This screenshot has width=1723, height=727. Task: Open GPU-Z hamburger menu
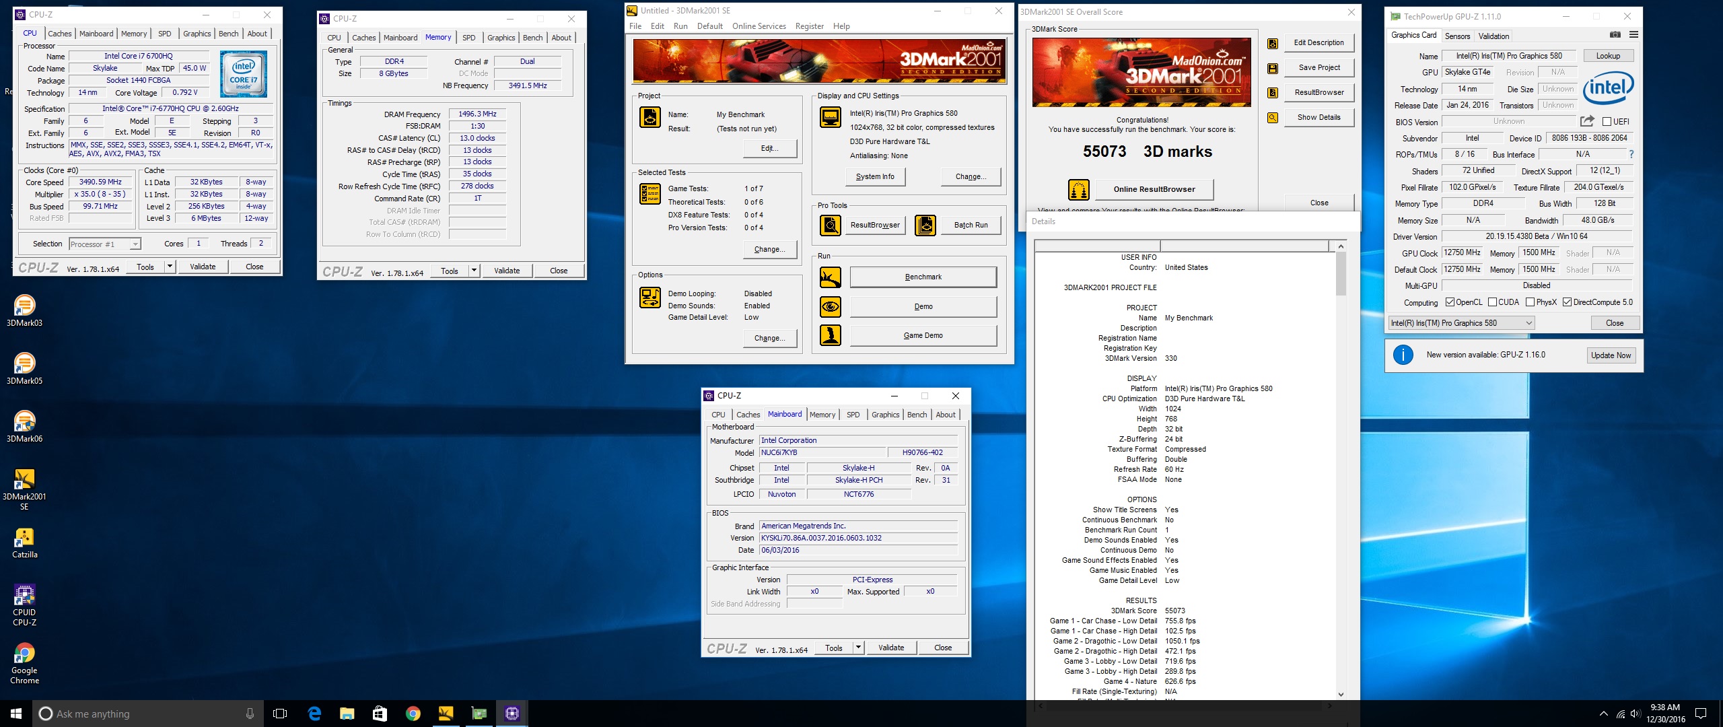click(1633, 35)
